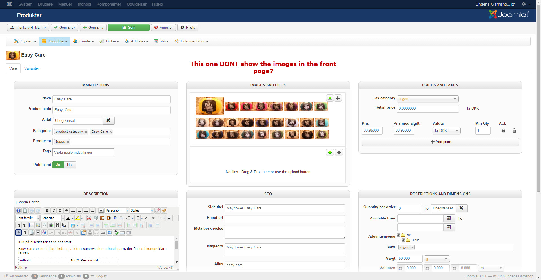Insert a blockquote in the editor
Viewport: 541px width, 280px height.
coord(101,210)
